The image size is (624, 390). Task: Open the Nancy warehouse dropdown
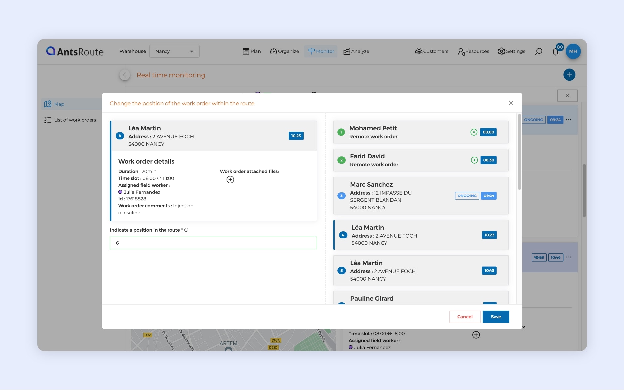tap(174, 51)
